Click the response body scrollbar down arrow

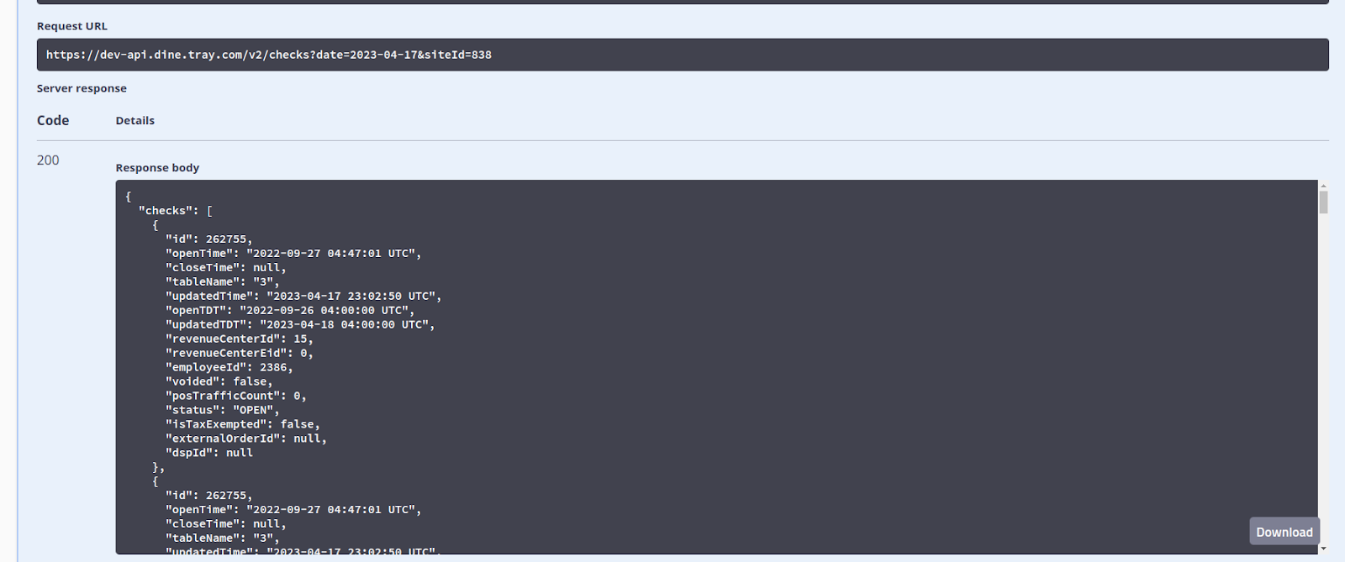point(1323,549)
